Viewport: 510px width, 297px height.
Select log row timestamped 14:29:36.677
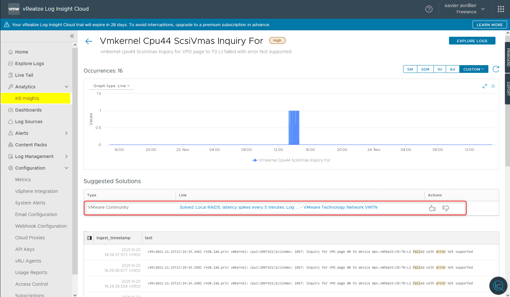pyautogui.click(x=291, y=268)
